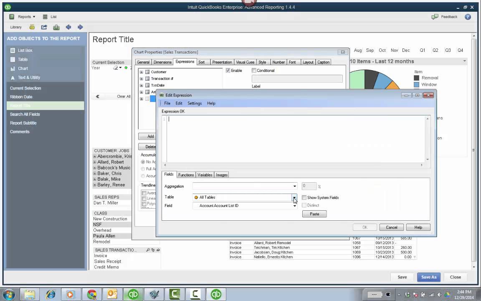Open Outlook in the taskbar

point(112,294)
